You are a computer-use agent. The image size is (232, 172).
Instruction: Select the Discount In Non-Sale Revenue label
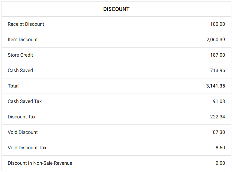40,163
